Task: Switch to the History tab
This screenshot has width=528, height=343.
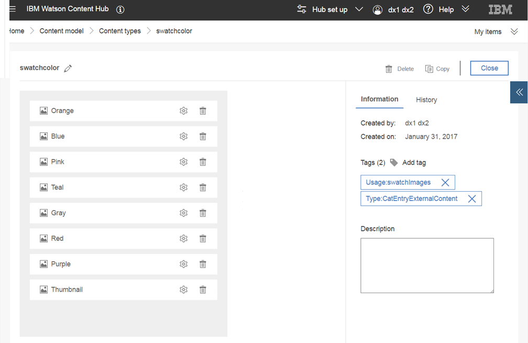Action: [426, 100]
